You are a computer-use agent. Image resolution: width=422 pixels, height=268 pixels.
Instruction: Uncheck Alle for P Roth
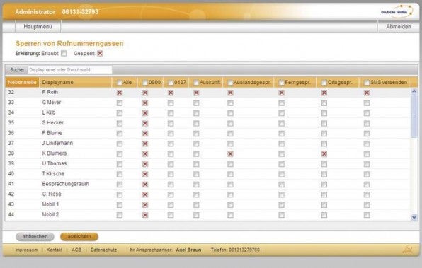120,93
